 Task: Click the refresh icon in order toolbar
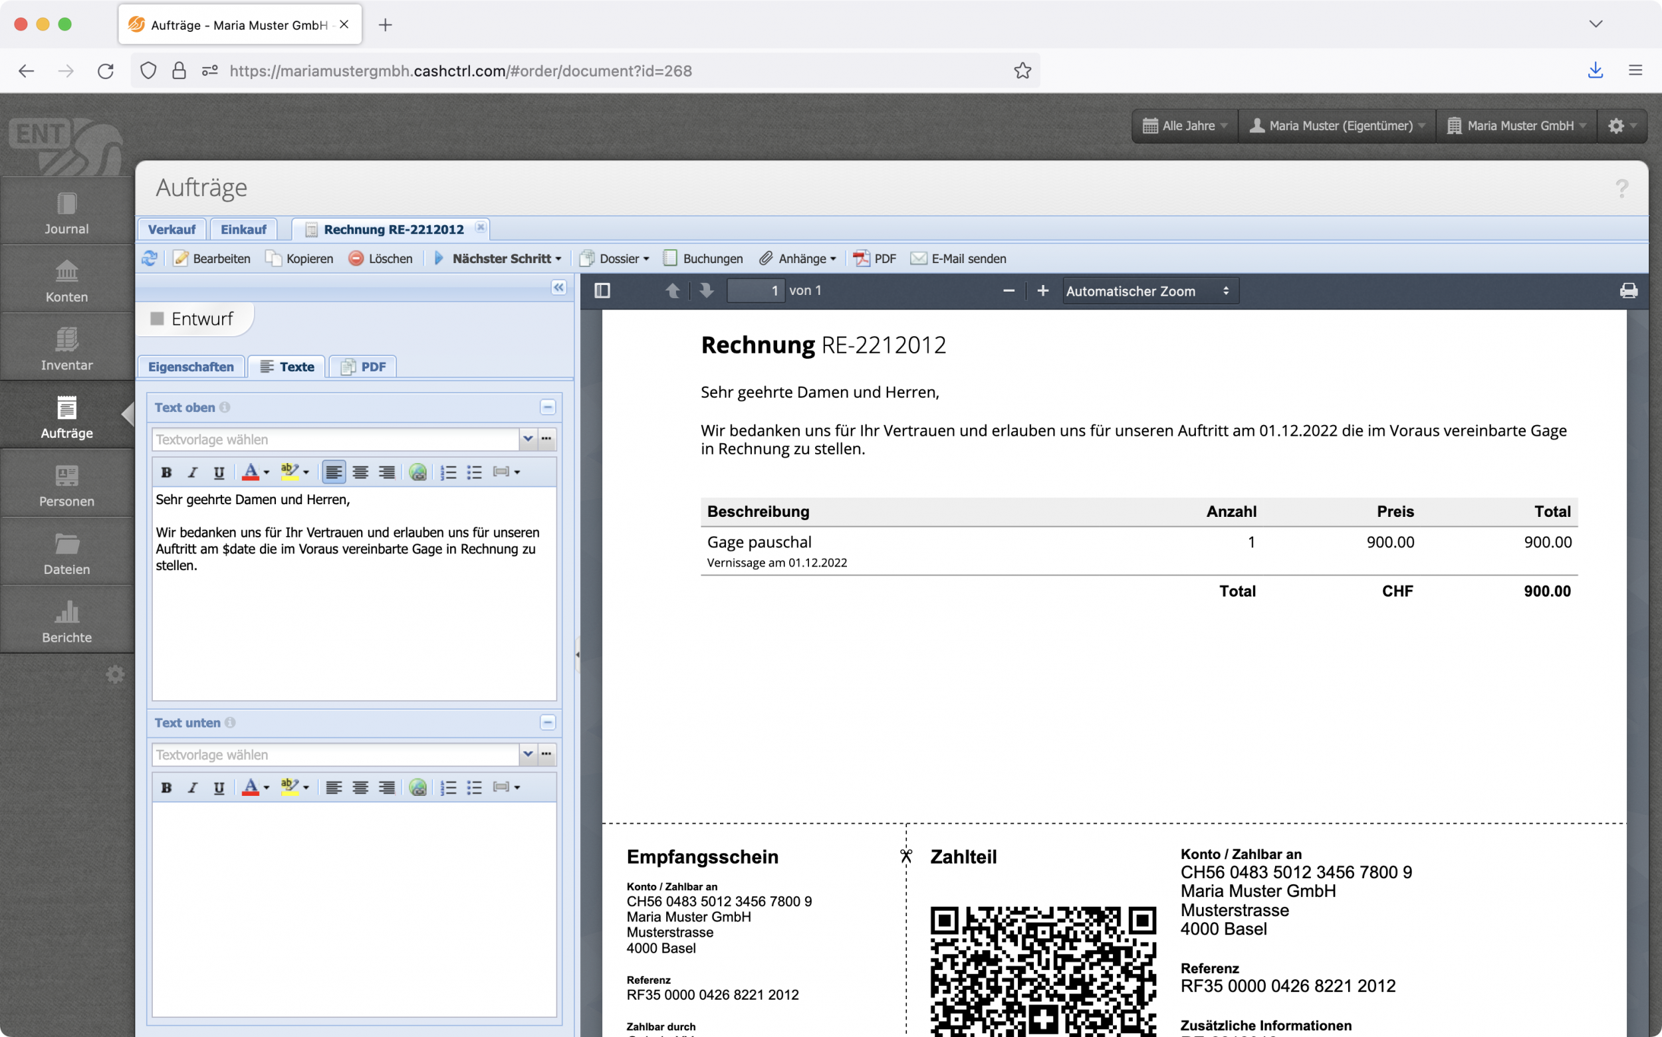coord(149,258)
